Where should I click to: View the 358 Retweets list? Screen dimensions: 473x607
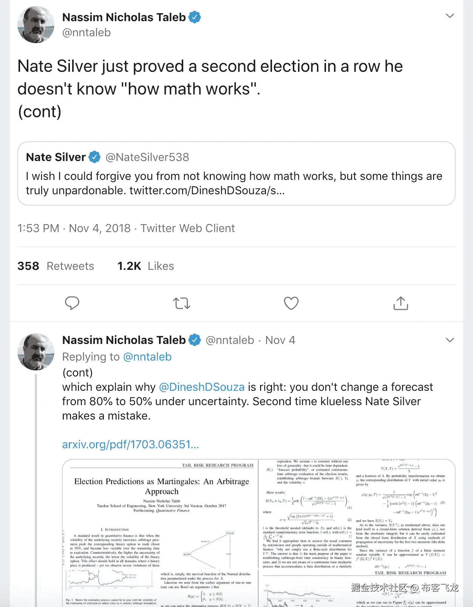(x=56, y=266)
